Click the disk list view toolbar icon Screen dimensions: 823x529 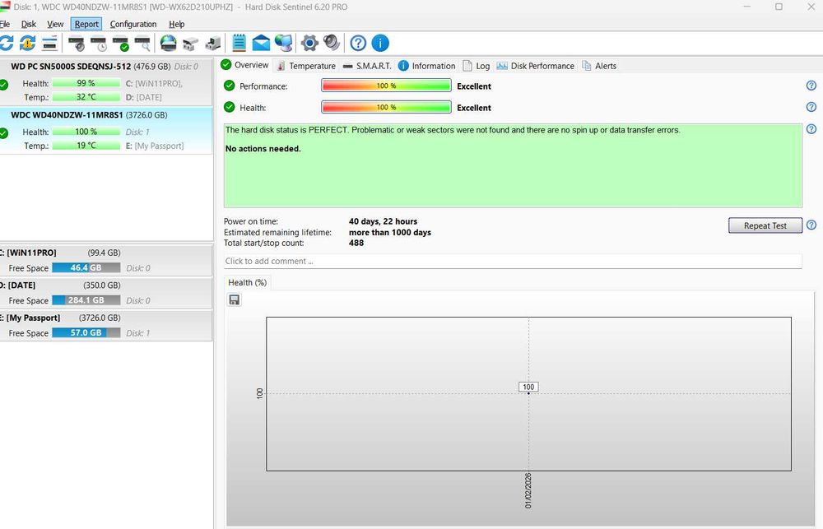pyautogui.click(x=49, y=43)
